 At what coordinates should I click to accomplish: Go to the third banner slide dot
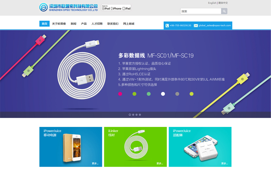(137, 115)
